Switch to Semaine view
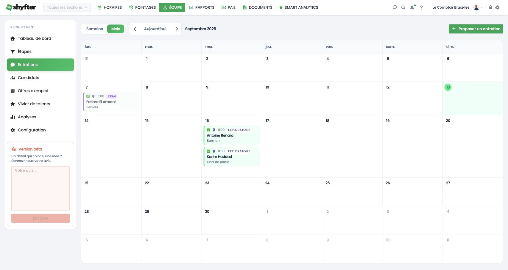 click(x=95, y=29)
